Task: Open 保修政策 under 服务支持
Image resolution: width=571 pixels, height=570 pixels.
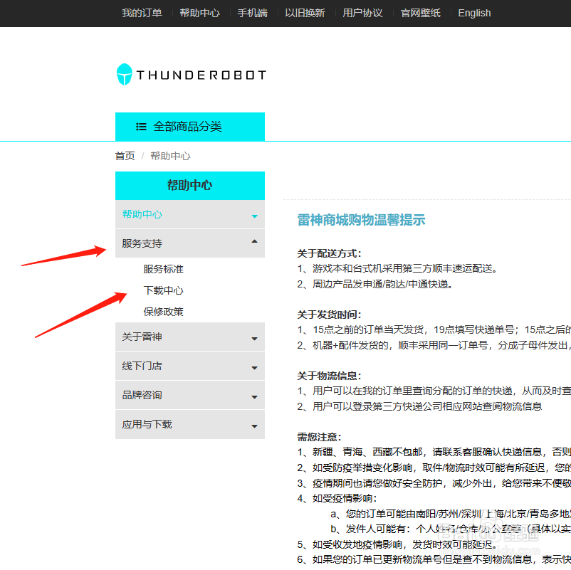Action: tap(163, 312)
